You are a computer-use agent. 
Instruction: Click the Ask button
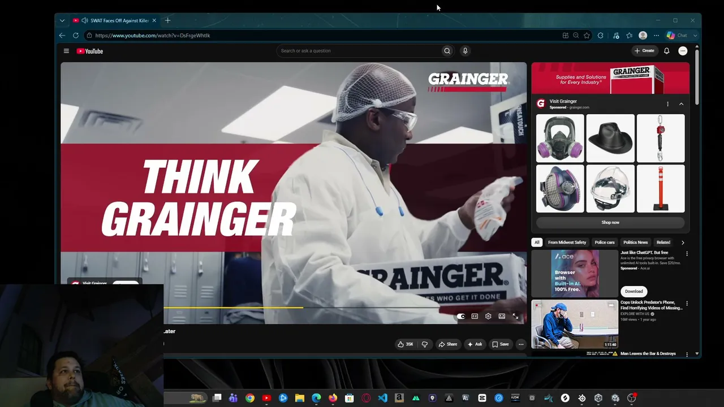tap(475, 344)
